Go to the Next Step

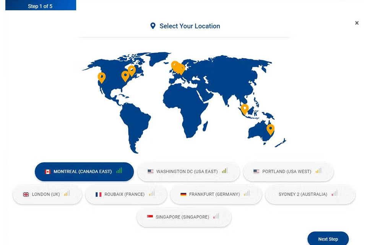point(328,239)
